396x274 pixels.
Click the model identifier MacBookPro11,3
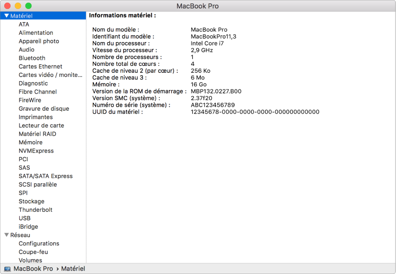[x=214, y=37]
